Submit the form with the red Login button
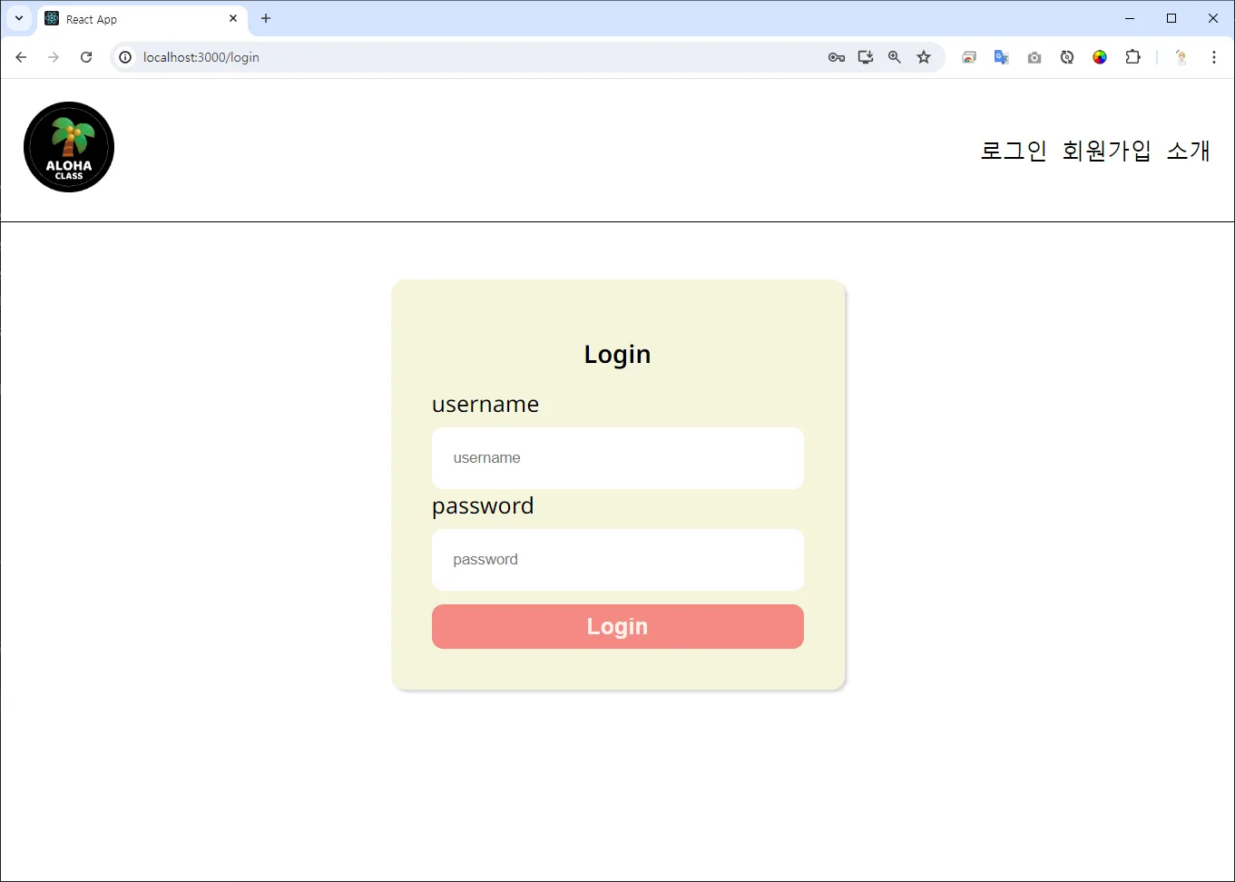 tap(618, 627)
